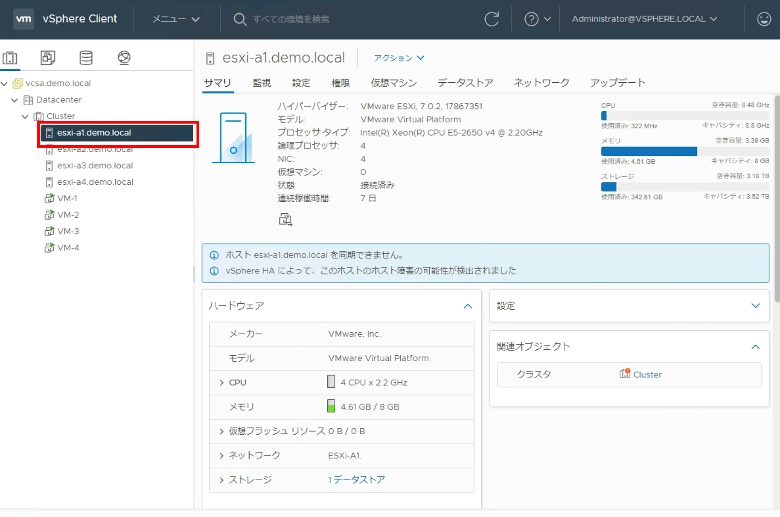Screen dimensions: 780x517
Task: Click the green memory icon in hardware
Action: click(331, 406)
